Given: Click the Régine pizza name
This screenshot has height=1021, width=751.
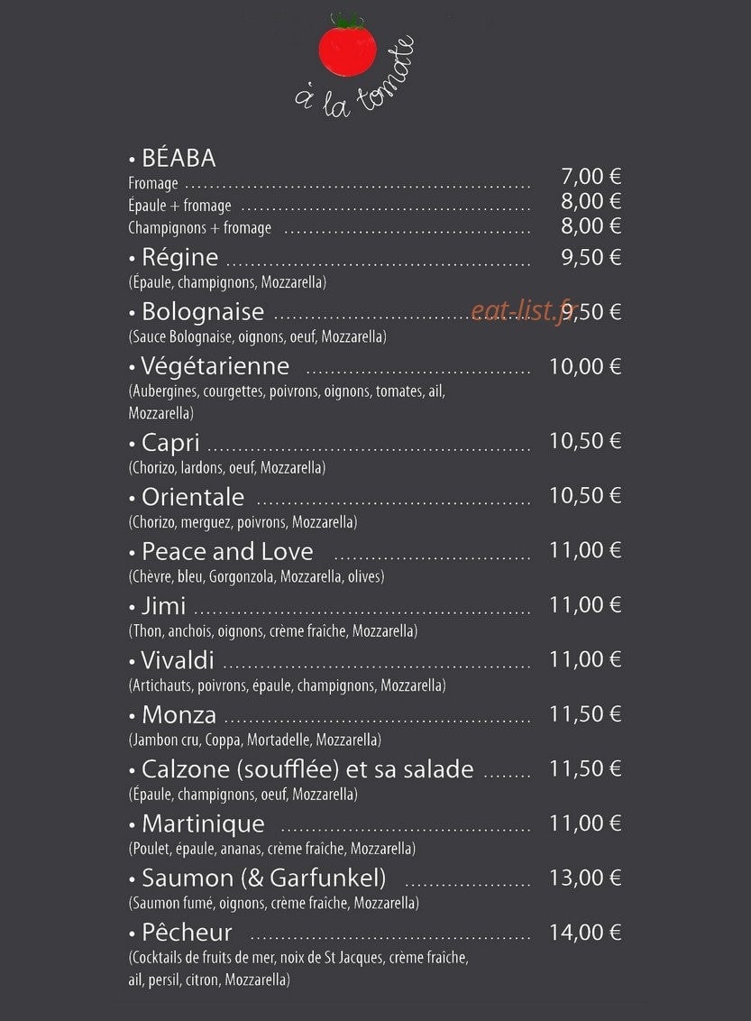Looking at the screenshot, I should pos(179,257).
